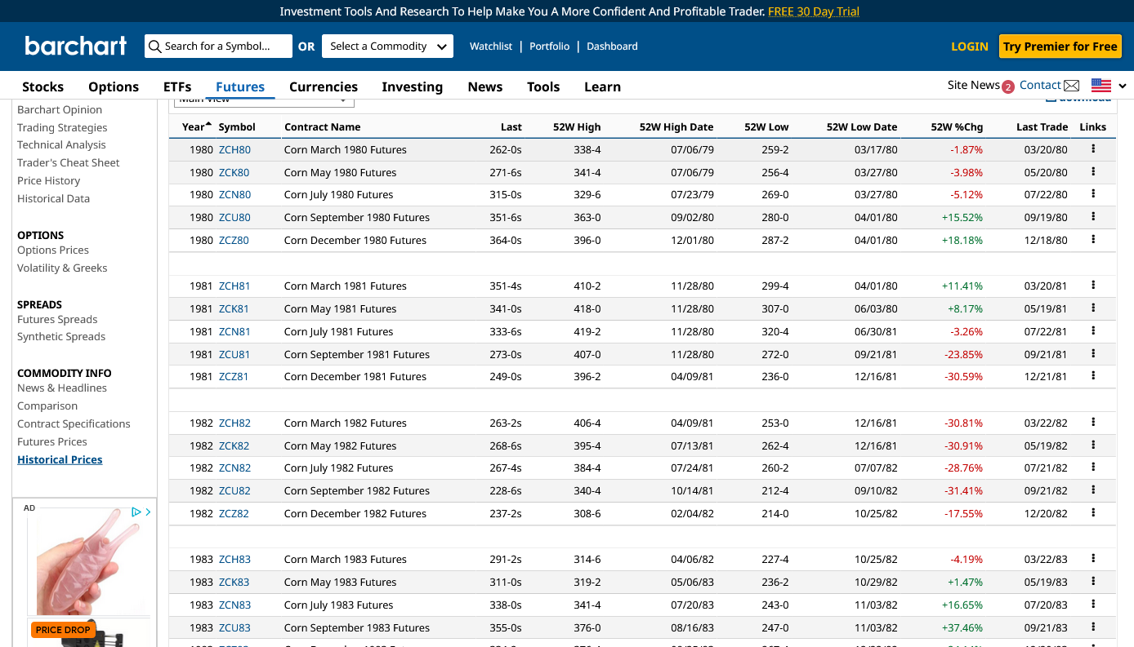Open the Futures menu tab

239,86
